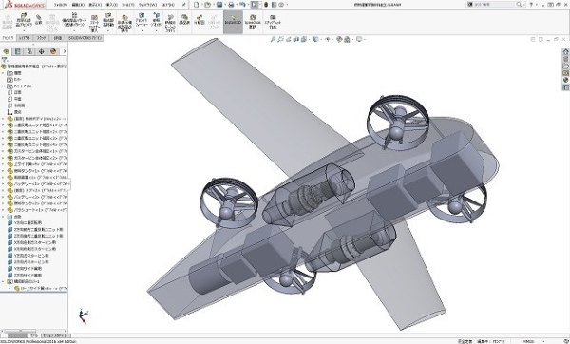This screenshot has width=570, height=344.
Task: Click the Insert Components ribbon button
Action: coord(25,21)
